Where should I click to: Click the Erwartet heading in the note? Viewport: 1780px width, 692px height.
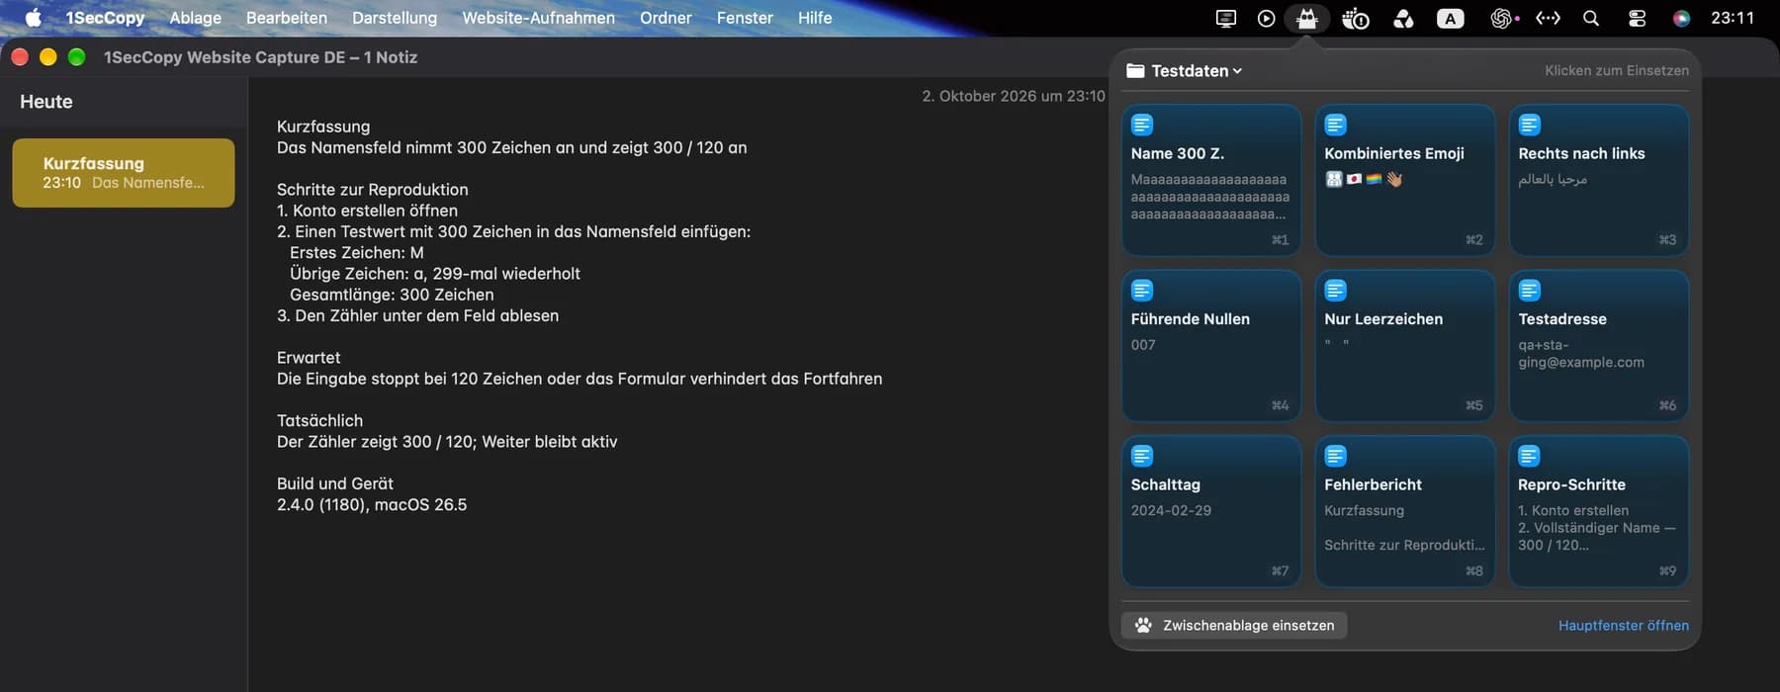(309, 358)
